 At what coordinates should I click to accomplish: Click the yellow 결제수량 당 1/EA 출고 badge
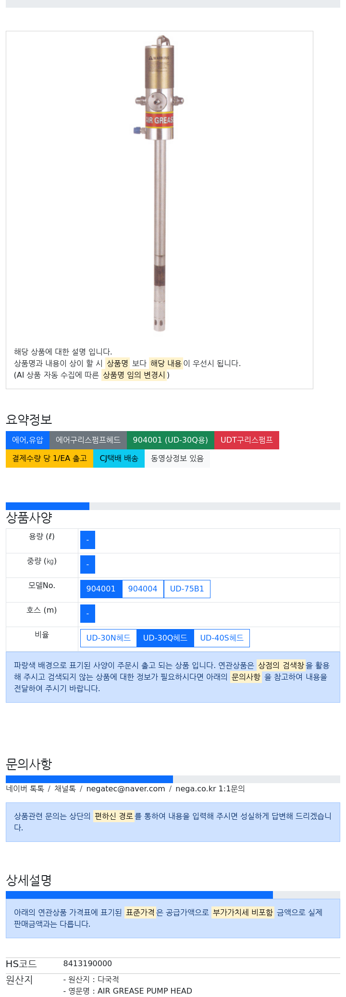49,459
